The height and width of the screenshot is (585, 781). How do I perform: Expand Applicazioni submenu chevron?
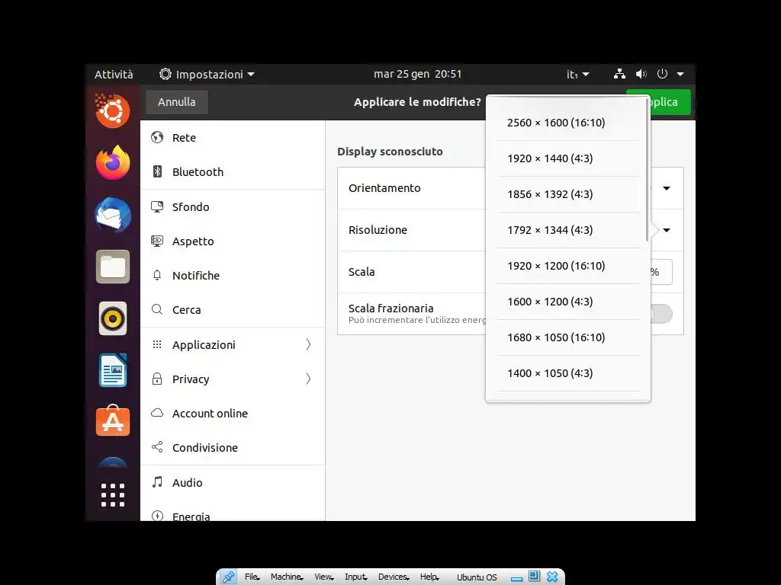point(308,345)
